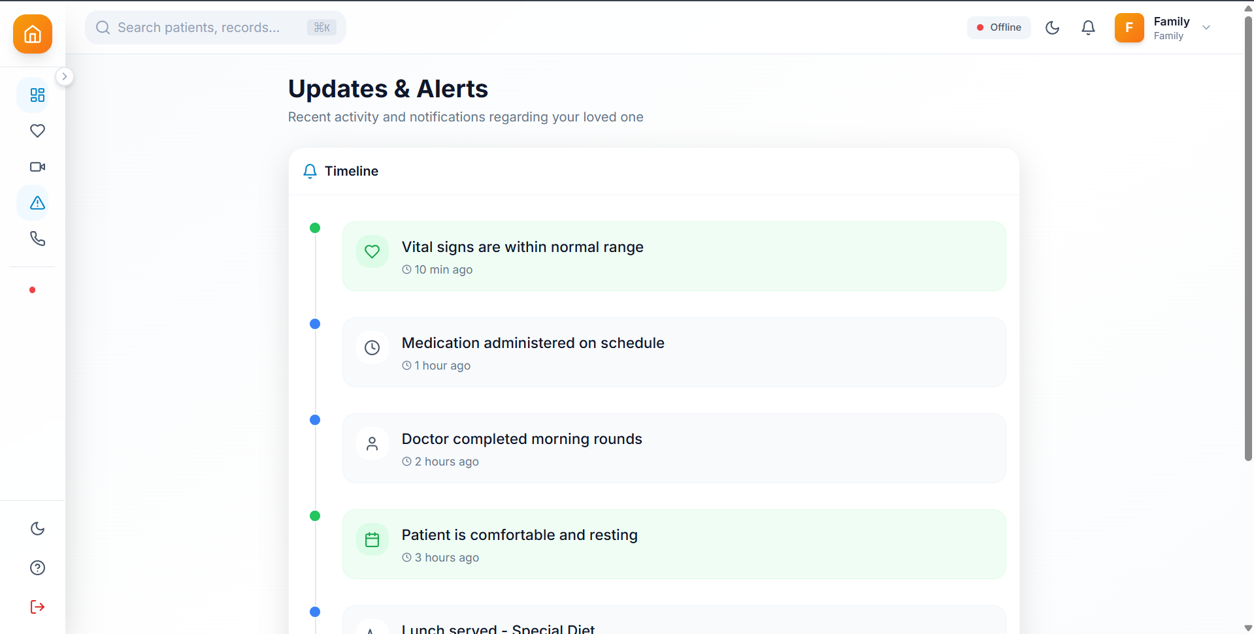Screen dimensions: 1254x634
Task: Click the red logout icon
Action: click(37, 607)
